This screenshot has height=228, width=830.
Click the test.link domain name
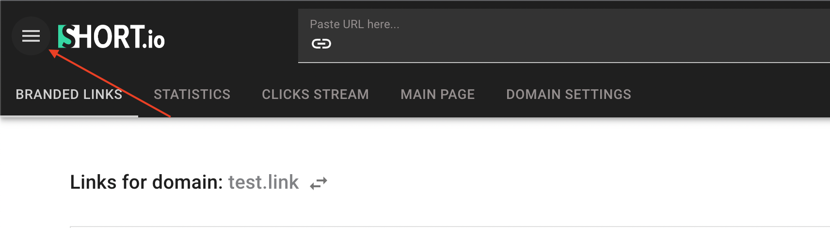tap(263, 182)
